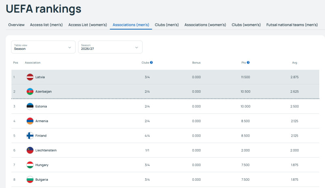Click the Finland flag icon
325x188 pixels.
(x=30, y=136)
